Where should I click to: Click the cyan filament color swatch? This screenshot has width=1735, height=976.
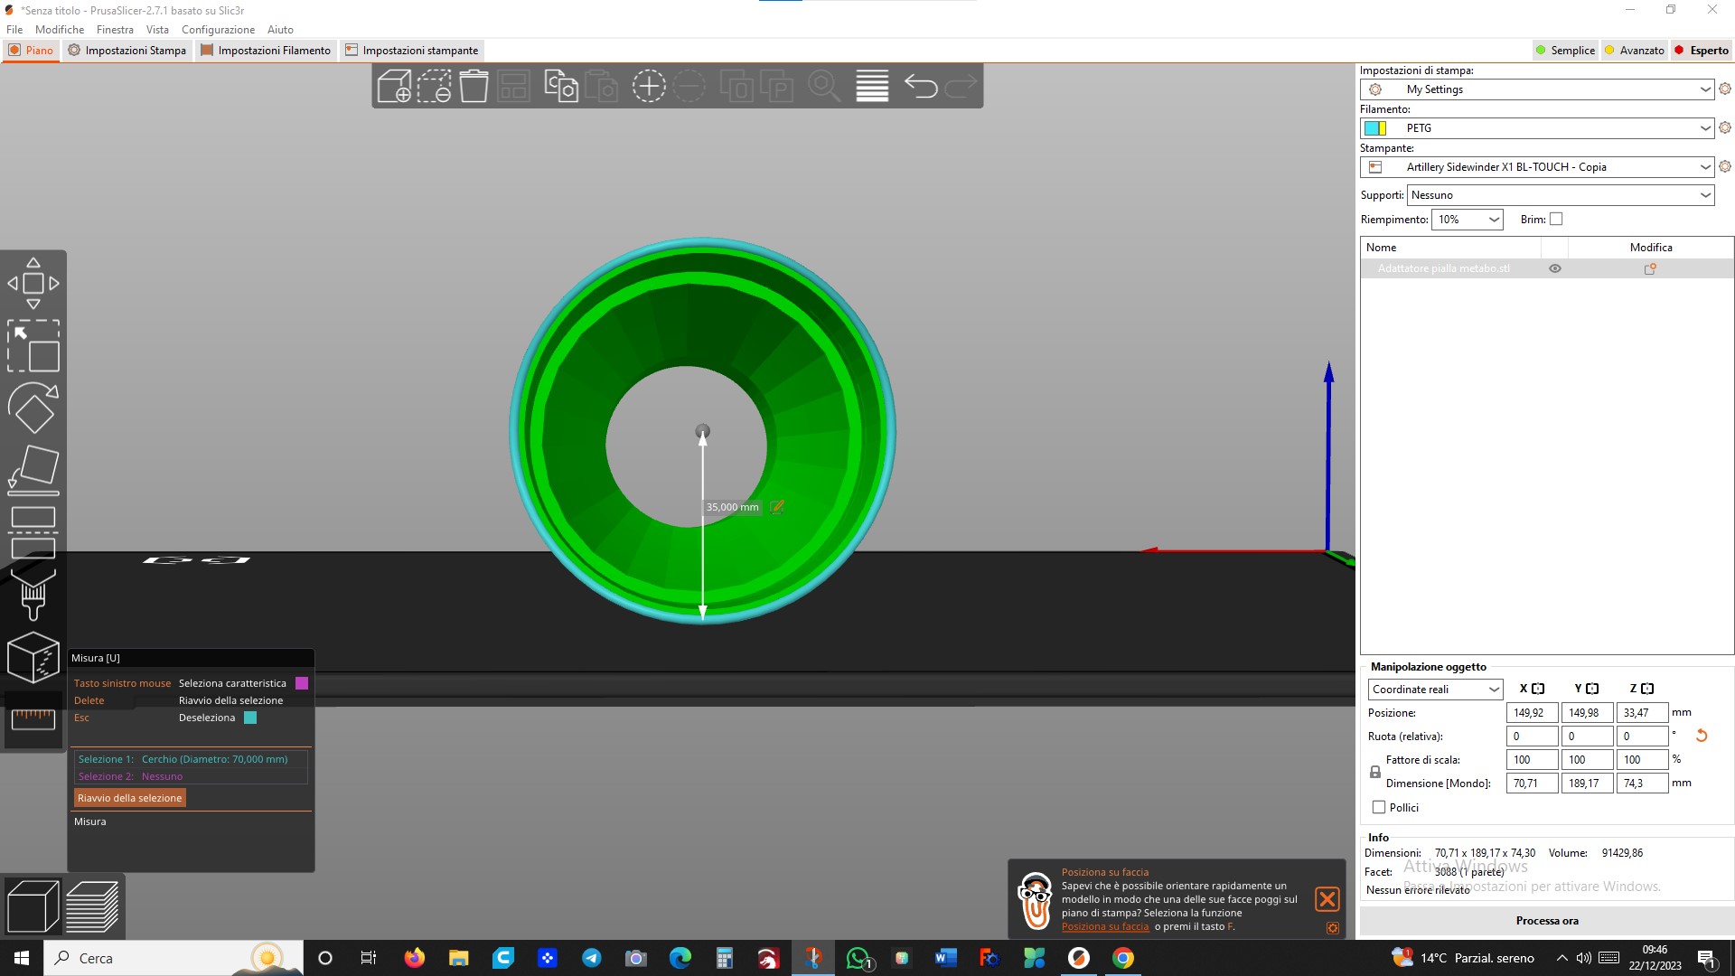point(1370,128)
